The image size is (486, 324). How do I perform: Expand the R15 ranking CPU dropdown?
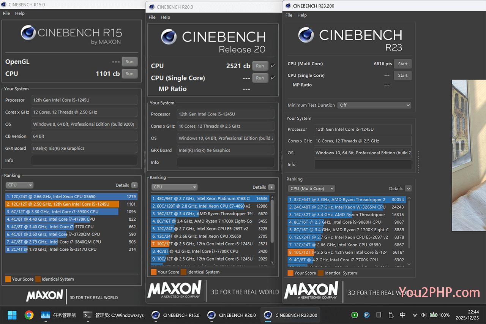[20, 185]
